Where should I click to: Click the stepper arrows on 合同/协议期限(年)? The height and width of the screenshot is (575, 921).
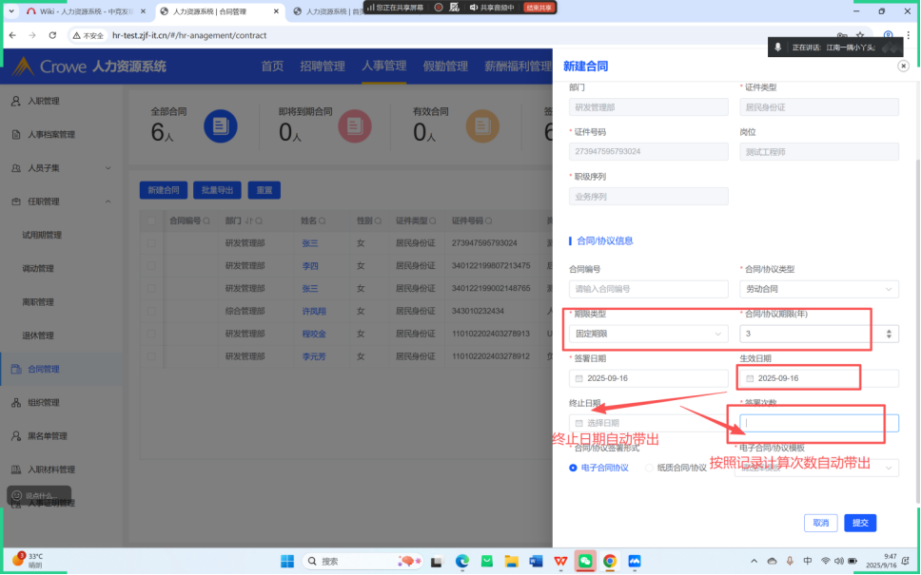(889, 334)
